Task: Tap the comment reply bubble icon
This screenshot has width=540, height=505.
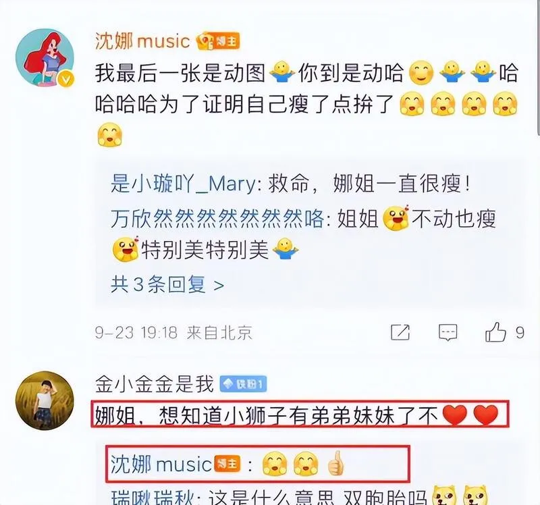Action: click(x=448, y=332)
